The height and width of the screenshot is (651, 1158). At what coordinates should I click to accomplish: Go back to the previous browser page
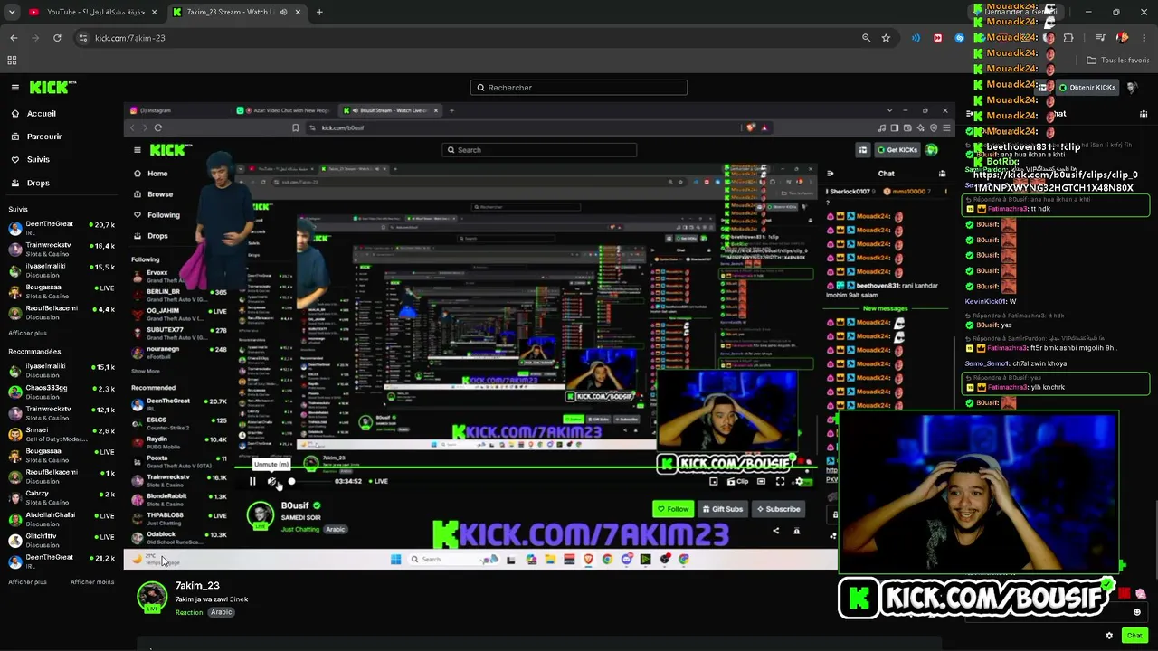(14, 38)
